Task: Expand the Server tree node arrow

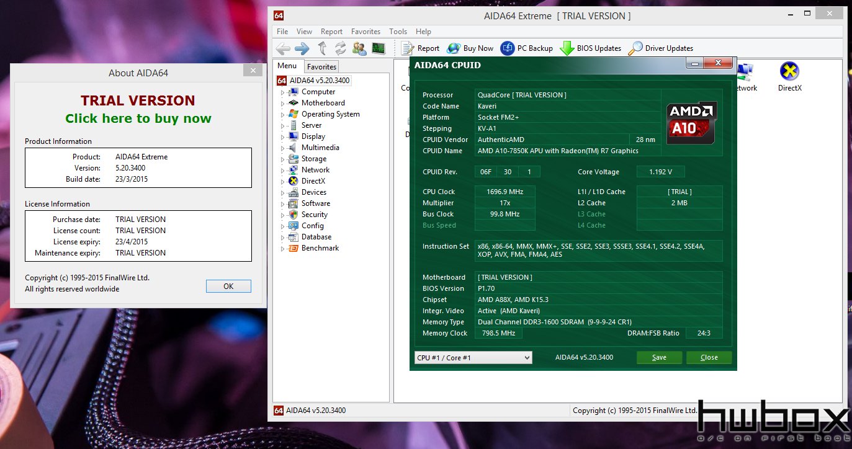Action: pyautogui.click(x=283, y=126)
